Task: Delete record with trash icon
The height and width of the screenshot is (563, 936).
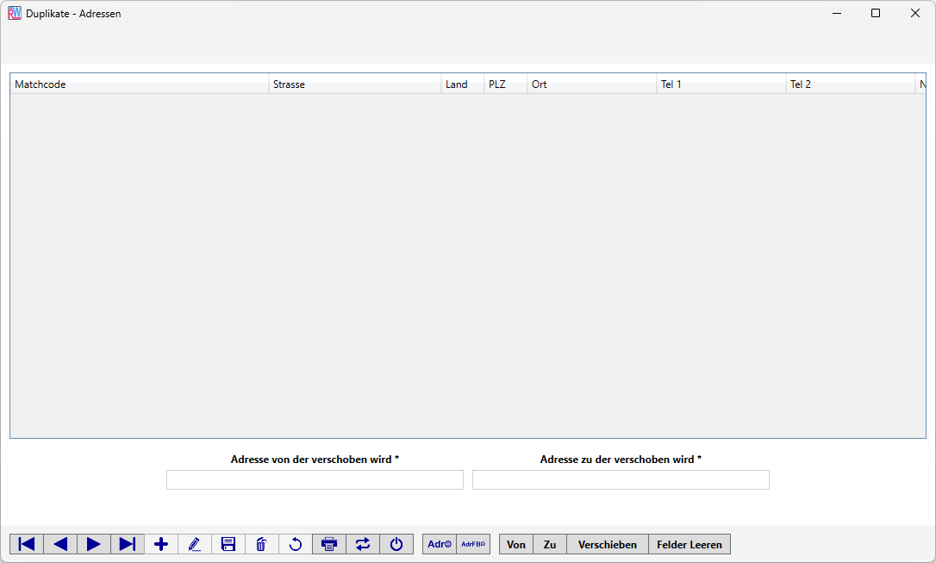Action: click(x=262, y=544)
